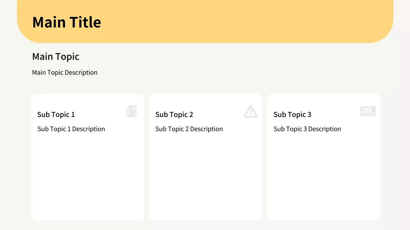Click the "Main Topic" subheading
410x230 pixels.
(x=56, y=57)
